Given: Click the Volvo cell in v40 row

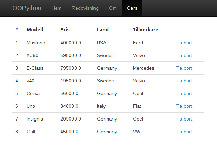Looking at the screenshot, I should 139,81.
